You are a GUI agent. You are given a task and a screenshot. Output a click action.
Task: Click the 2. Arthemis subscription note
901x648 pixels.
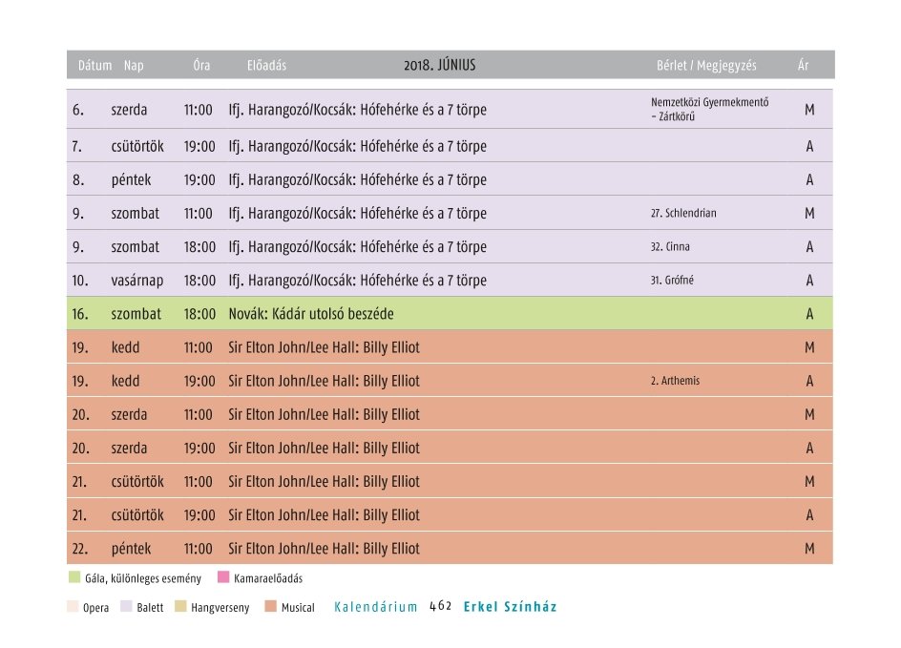tap(675, 381)
